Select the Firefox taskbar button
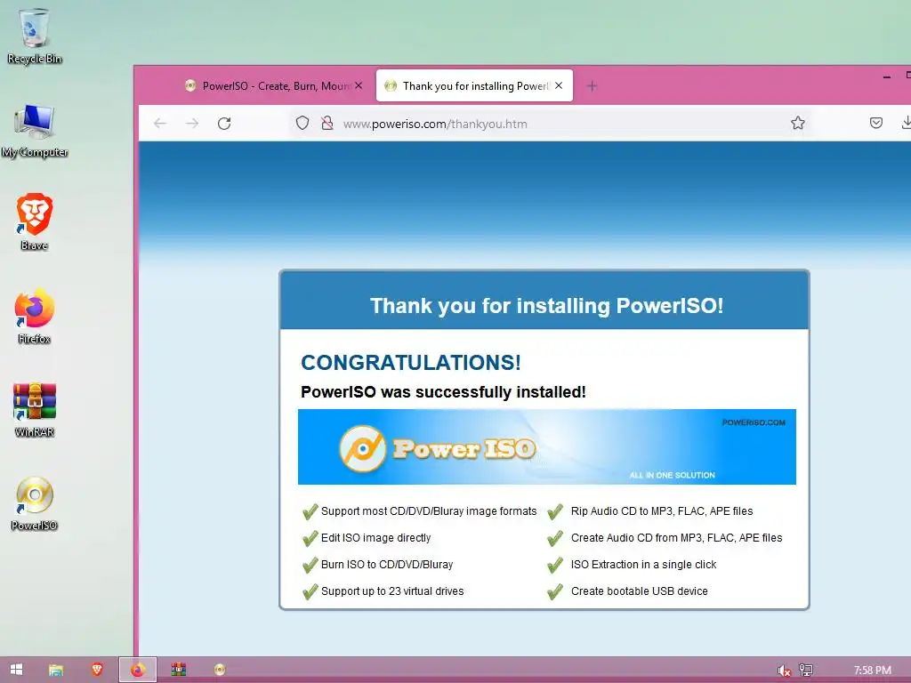 138,670
